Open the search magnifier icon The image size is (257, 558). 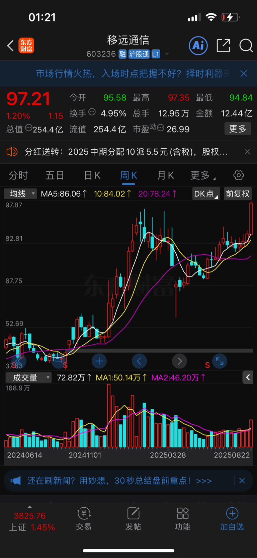pos(246,46)
